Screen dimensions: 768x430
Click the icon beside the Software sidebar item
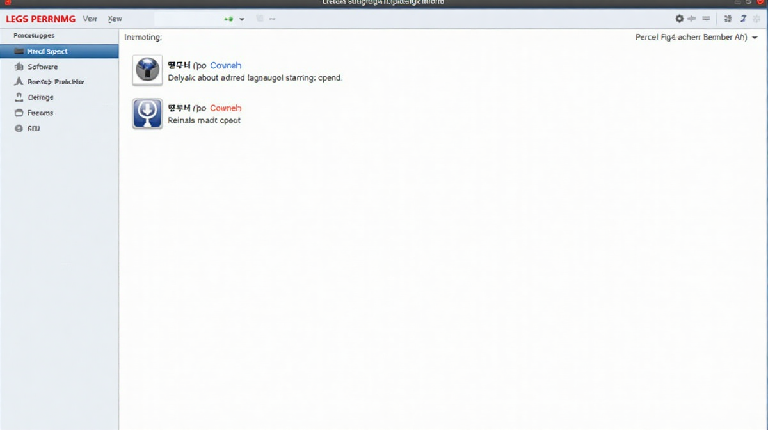[x=18, y=67]
